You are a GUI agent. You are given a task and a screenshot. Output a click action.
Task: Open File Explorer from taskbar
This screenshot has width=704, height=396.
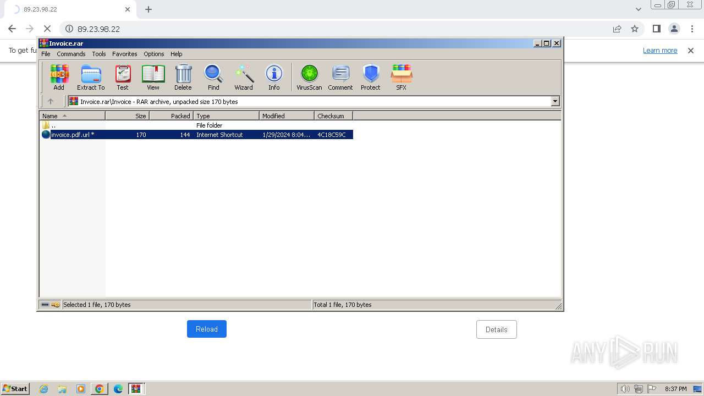click(x=62, y=389)
